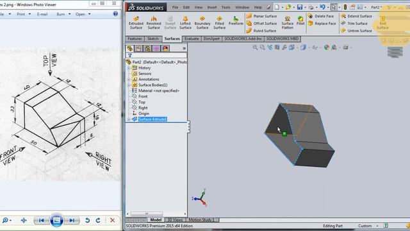Select the Lofted Surface tool
Image resolution: width=410 pixels, height=231 pixels.
click(x=185, y=22)
